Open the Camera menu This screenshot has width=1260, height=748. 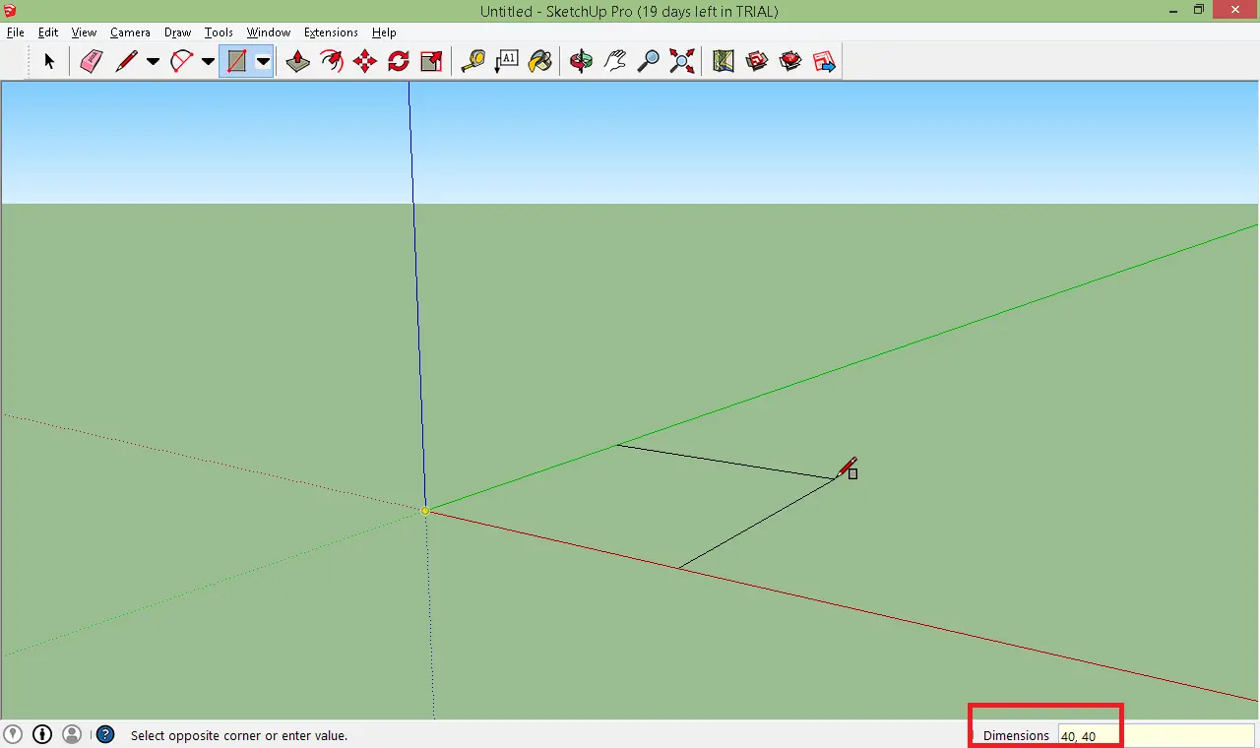pyautogui.click(x=130, y=32)
